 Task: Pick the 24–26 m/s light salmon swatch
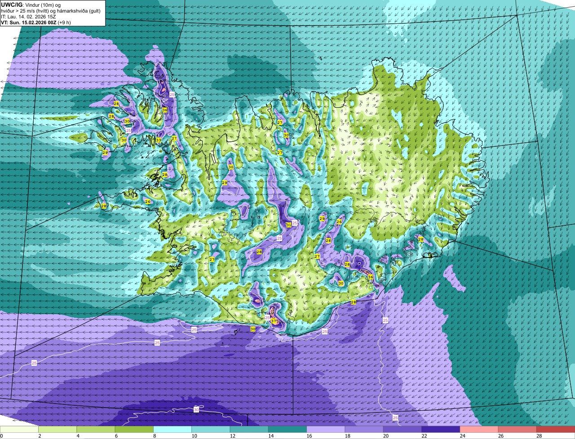[479, 429]
